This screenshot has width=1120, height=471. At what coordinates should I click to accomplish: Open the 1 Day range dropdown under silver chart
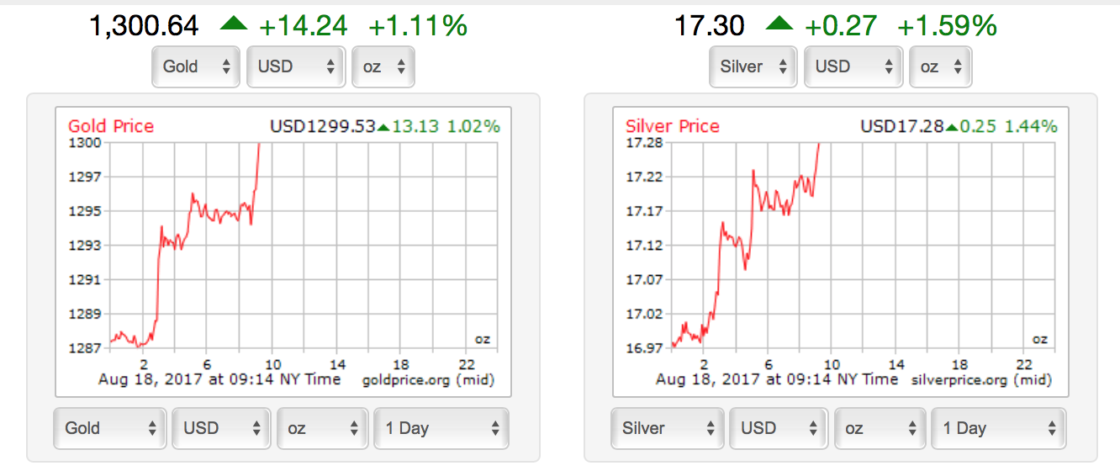coord(998,428)
